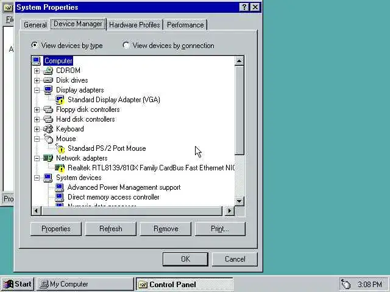The image size is (390, 292).
Task: Open the Start menu
Action: click(x=18, y=284)
